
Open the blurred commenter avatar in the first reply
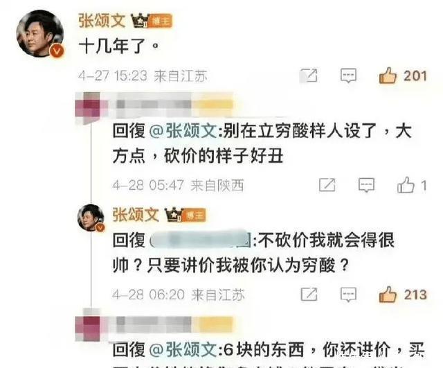point(91,107)
